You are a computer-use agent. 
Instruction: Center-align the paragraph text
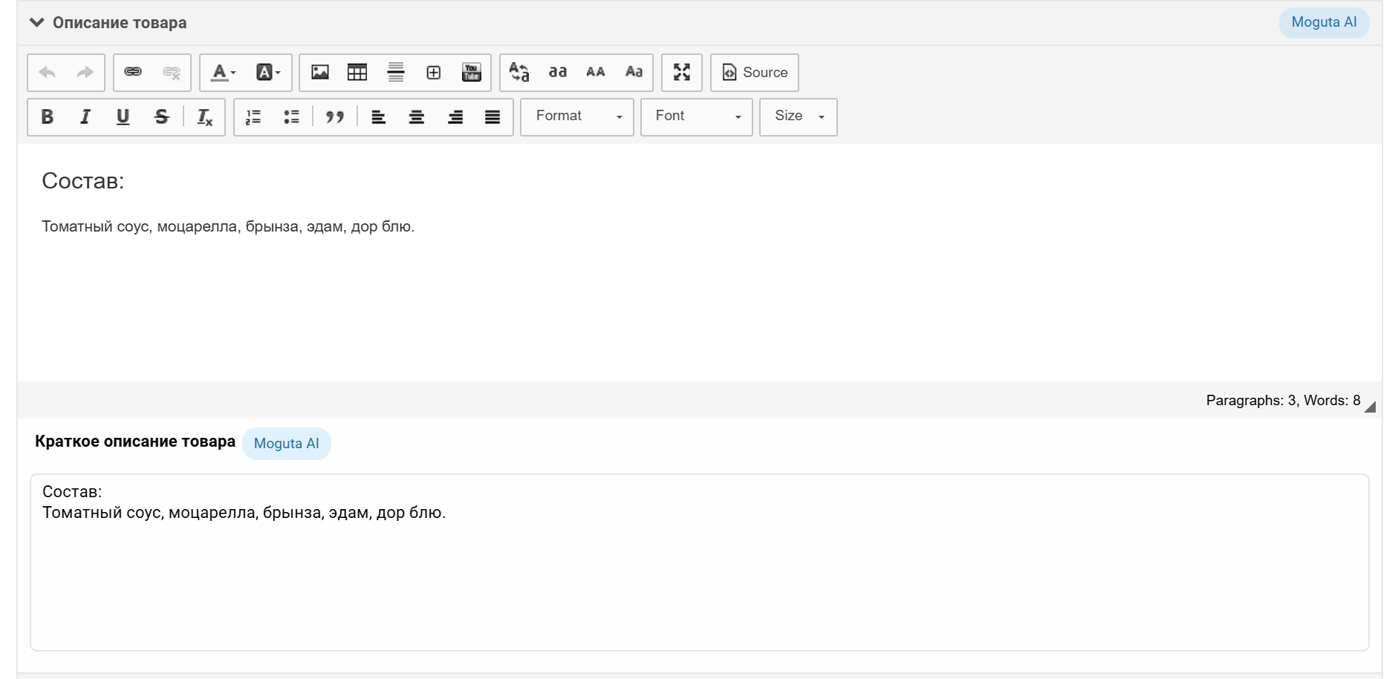[x=417, y=117]
